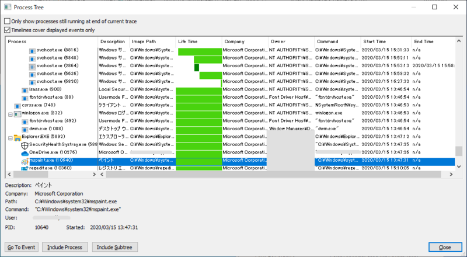Image resolution: width=467 pixels, height=257 pixels.
Task: Click end time of svchost.exe (2864)
Action: click(433, 65)
